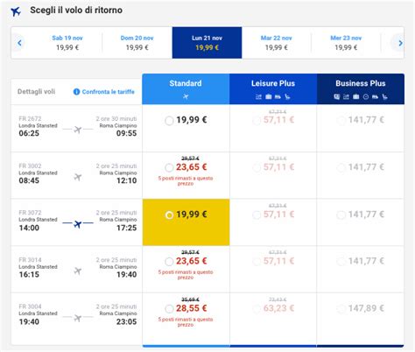Image resolution: width=415 pixels, height=352 pixels.
Task: Click the plane icon under Standard header
Action: (186, 96)
